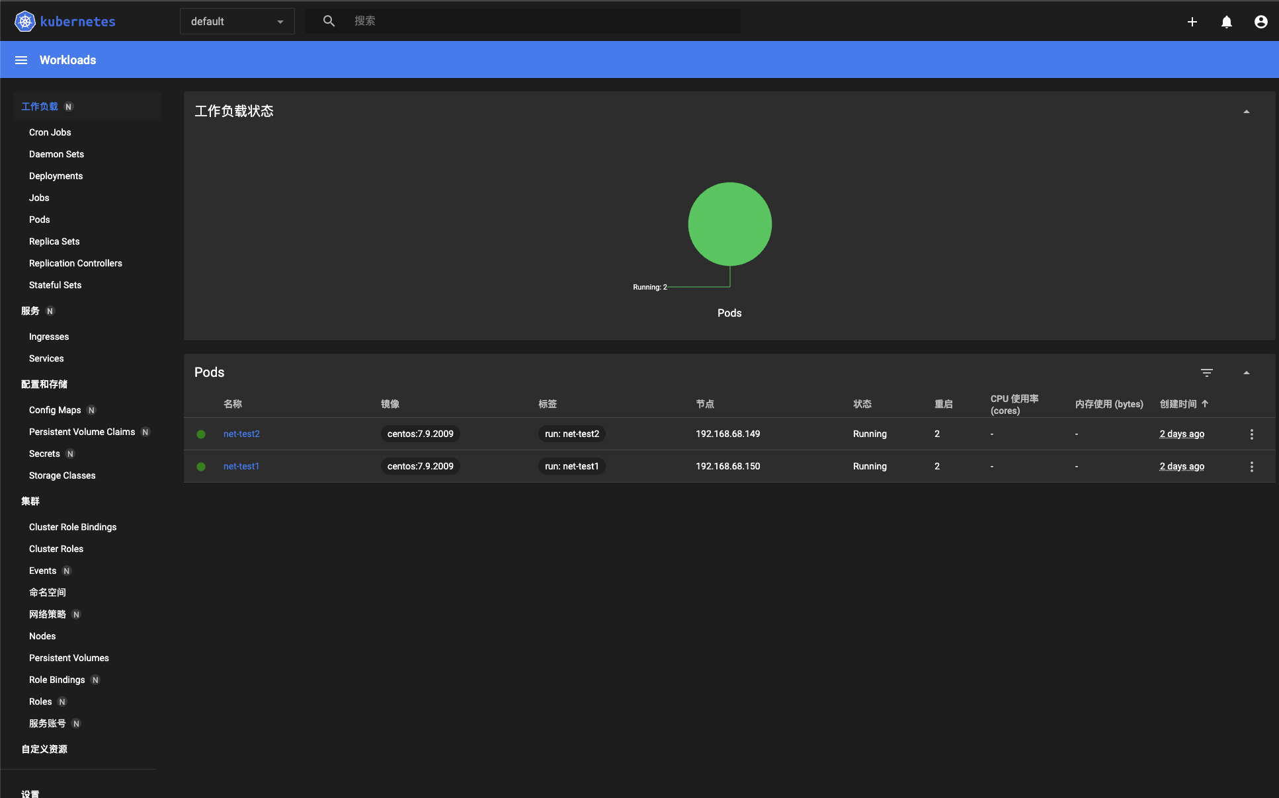Open Persistent Volume Claims page
Screen dimensions: 1279x798
point(82,432)
